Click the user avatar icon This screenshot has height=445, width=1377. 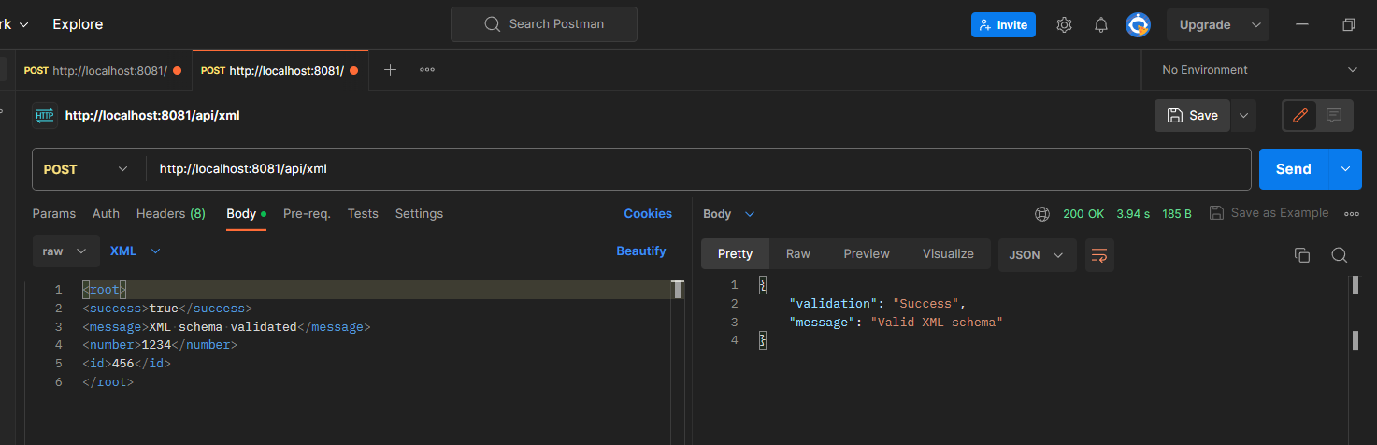pos(1138,25)
